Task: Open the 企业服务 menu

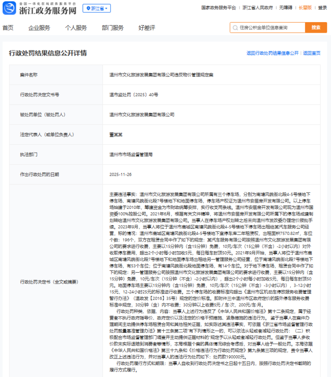Action: click(x=39, y=28)
